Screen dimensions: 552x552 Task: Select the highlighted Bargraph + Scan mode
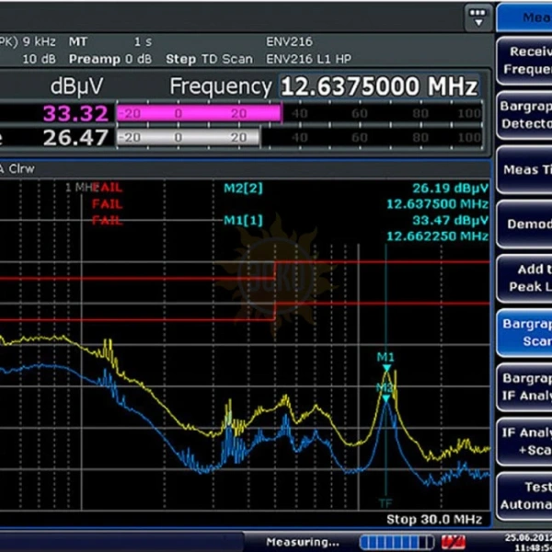[x=526, y=332]
